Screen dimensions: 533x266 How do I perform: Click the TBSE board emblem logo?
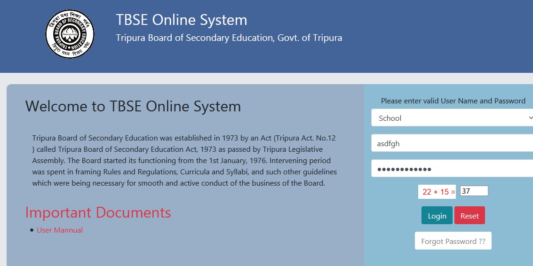70,34
